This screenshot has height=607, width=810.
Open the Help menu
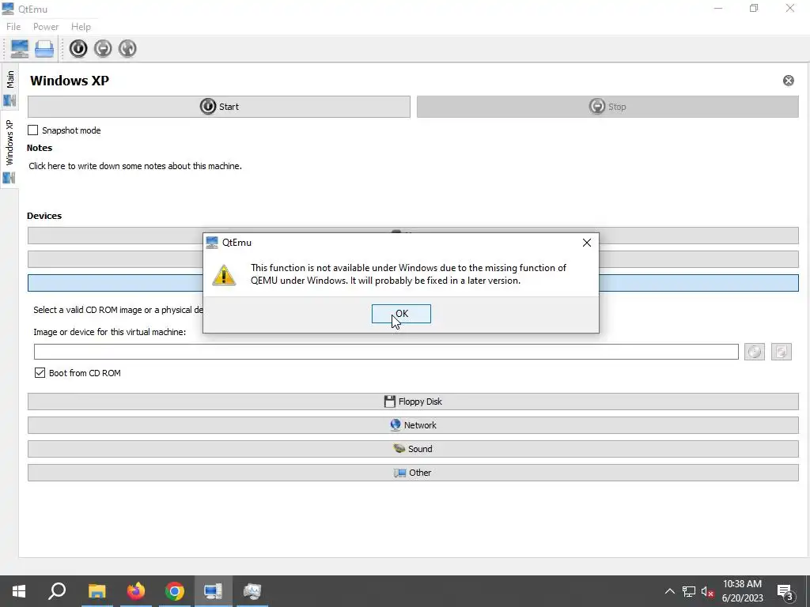[x=81, y=27]
